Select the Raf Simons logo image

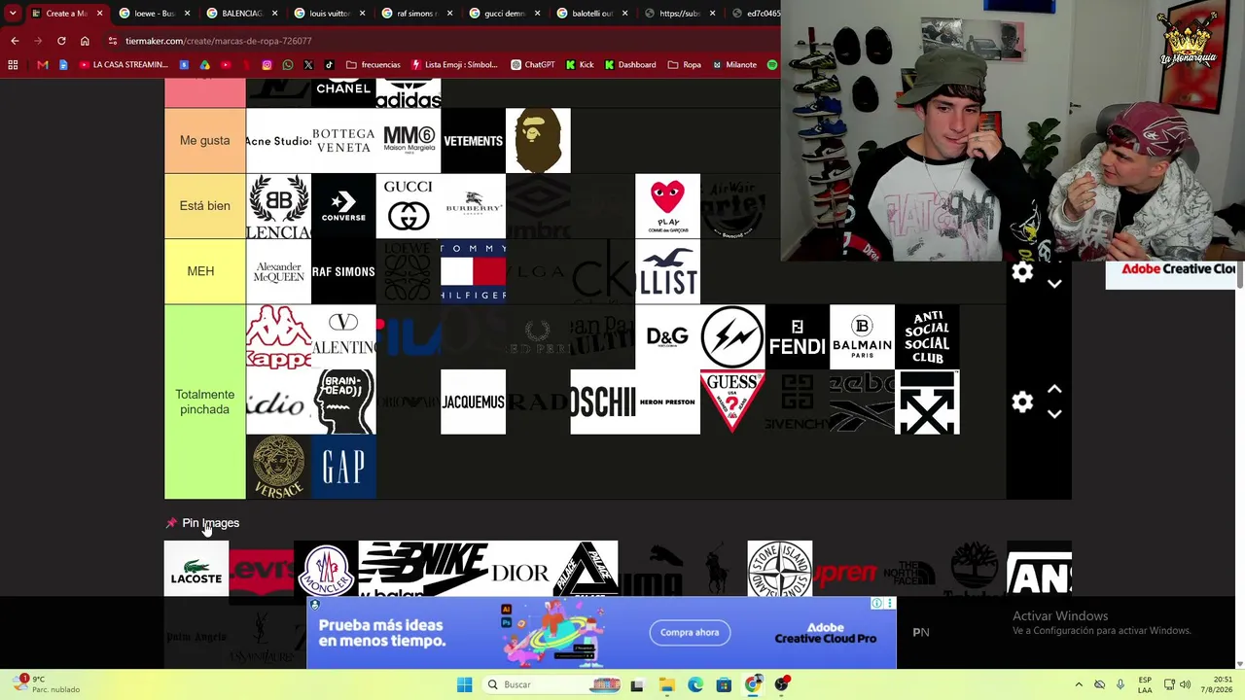pyautogui.click(x=343, y=271)
